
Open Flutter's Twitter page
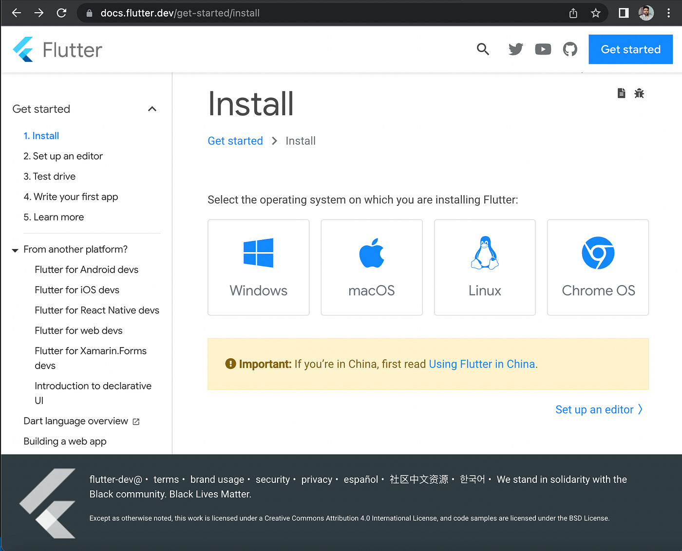[515, 49]
